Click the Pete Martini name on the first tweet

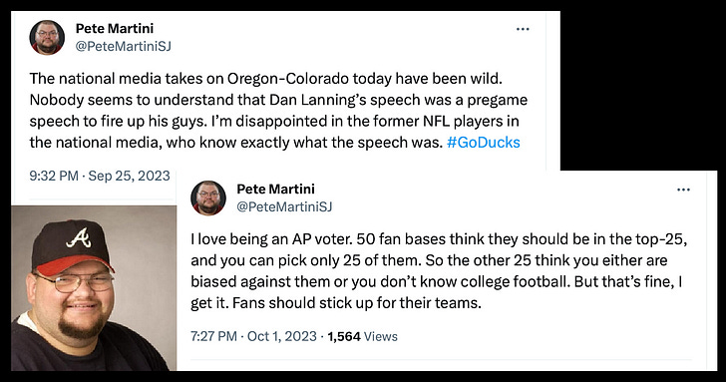115,28
